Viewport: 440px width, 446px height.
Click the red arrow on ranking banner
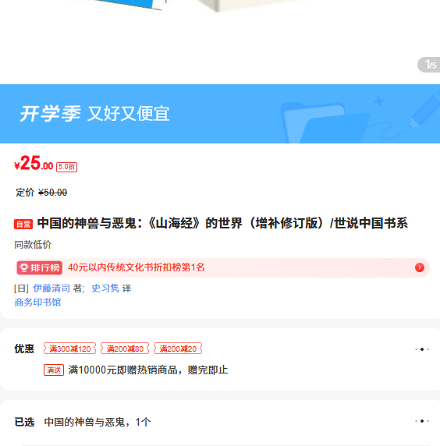tap(420, 267)
